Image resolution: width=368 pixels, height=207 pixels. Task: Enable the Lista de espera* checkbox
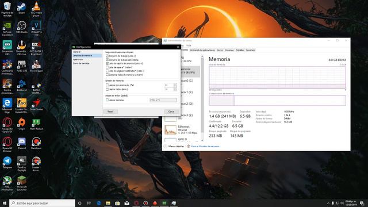(108, 67)
